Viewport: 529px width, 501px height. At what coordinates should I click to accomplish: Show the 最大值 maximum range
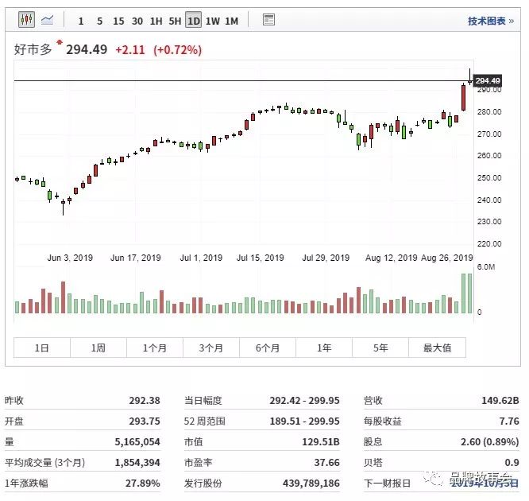click(437, 348)
